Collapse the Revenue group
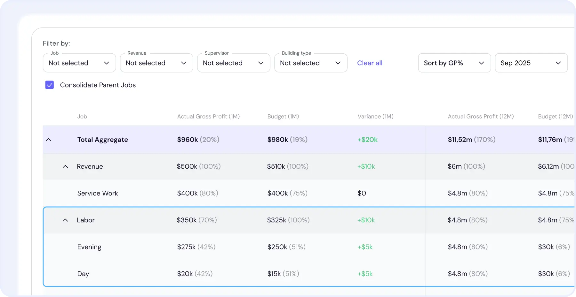The width and height of the screenshot is (576, 297). coord(65,166)
